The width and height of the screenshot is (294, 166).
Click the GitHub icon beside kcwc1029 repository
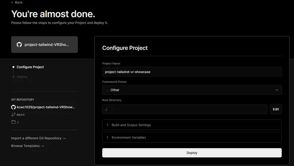pos(14,107)
